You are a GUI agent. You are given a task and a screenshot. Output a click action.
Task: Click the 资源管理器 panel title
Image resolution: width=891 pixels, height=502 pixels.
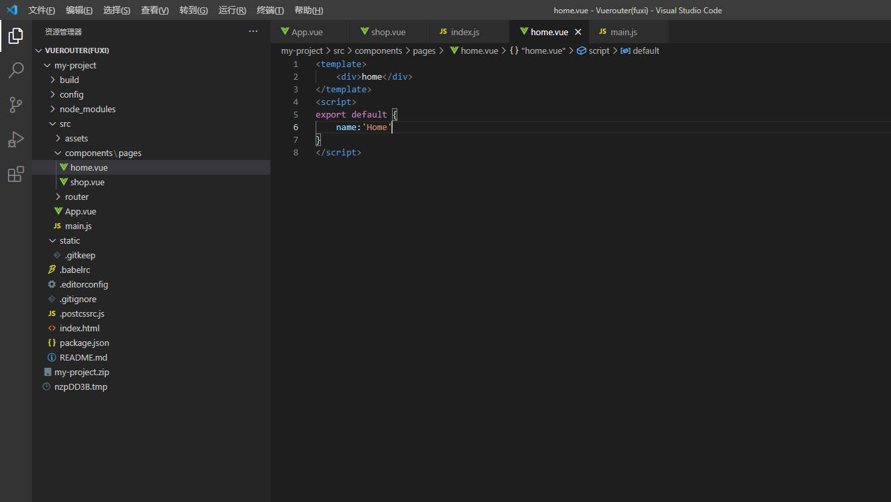64,32
